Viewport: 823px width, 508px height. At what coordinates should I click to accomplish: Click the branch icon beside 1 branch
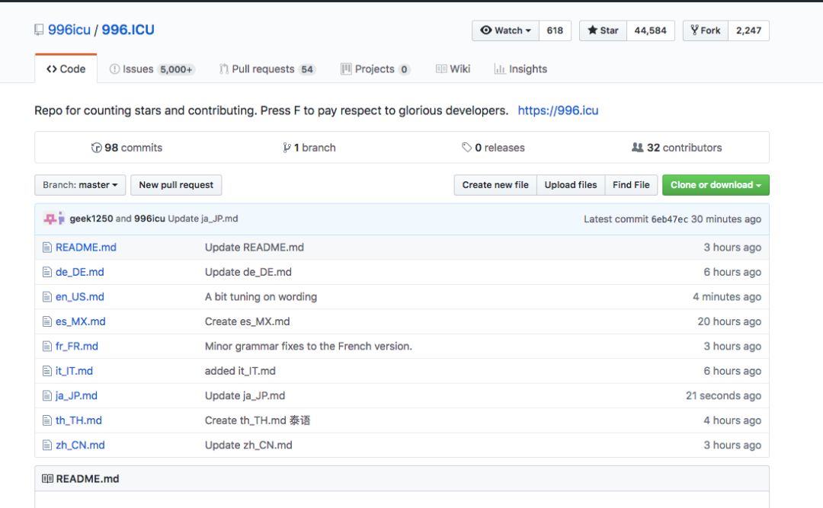[x=287, y=148]
